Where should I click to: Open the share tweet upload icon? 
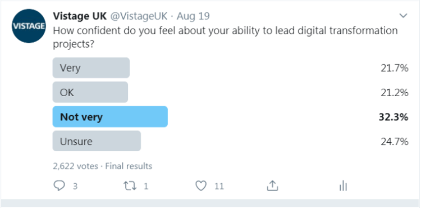point(272,186)
